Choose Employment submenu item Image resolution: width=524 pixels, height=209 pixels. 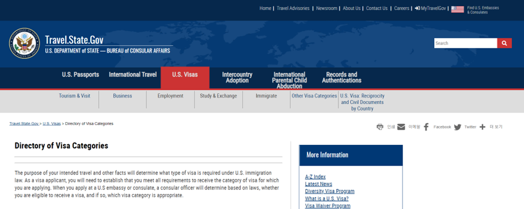(x=171, y=96)
